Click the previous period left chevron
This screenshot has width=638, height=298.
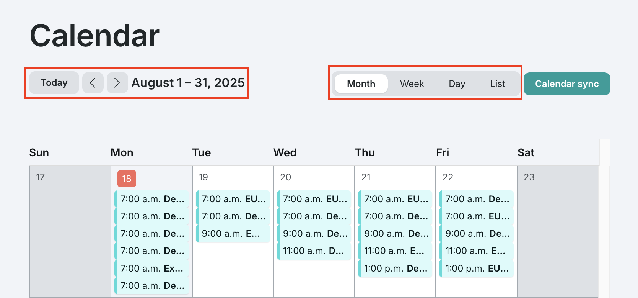coord(93,83)
